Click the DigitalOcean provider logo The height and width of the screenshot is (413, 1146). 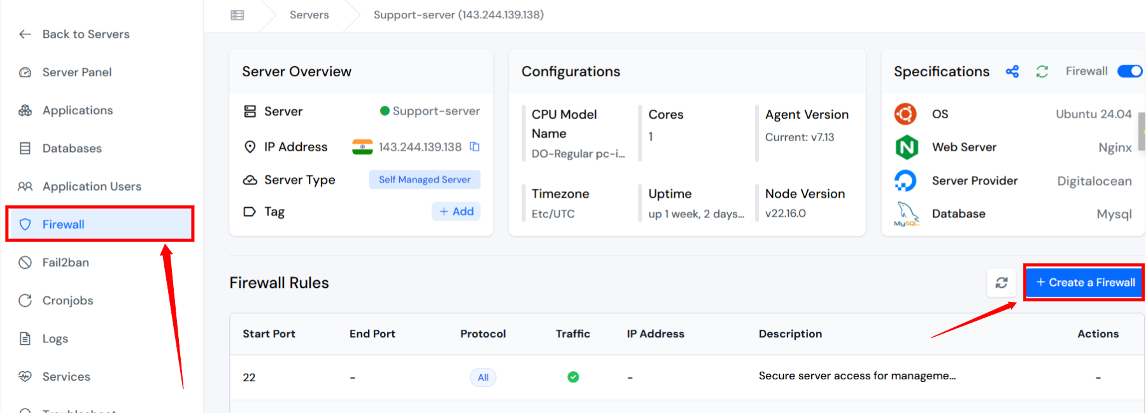905,180
